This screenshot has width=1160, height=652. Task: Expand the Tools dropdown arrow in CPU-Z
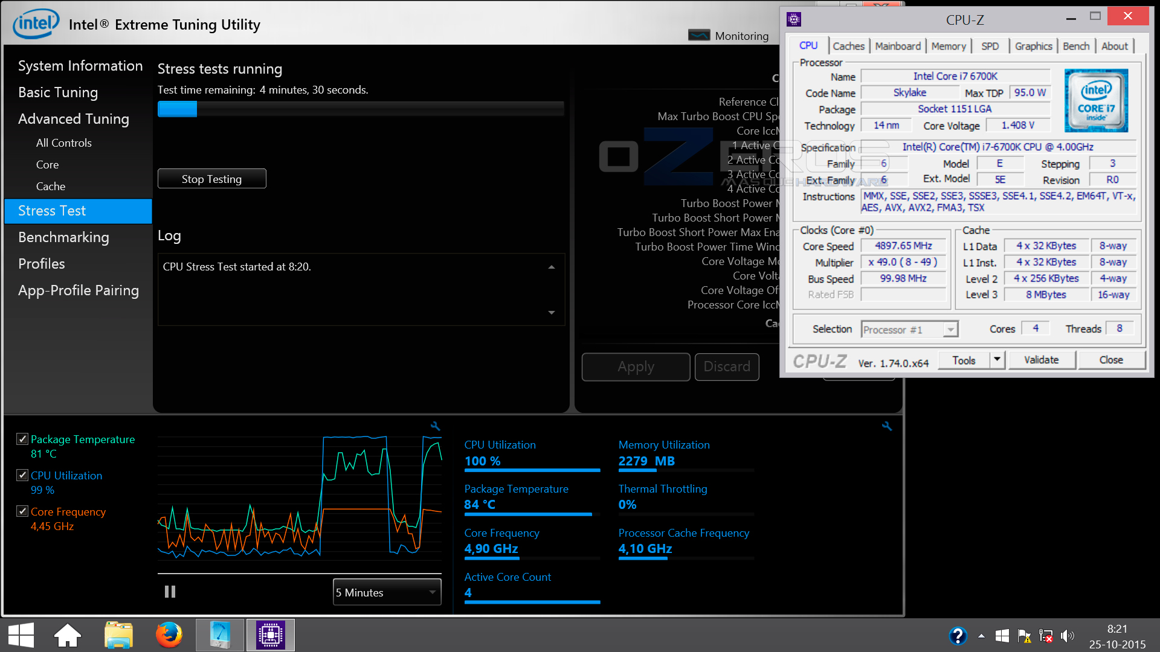coord(997,360)
